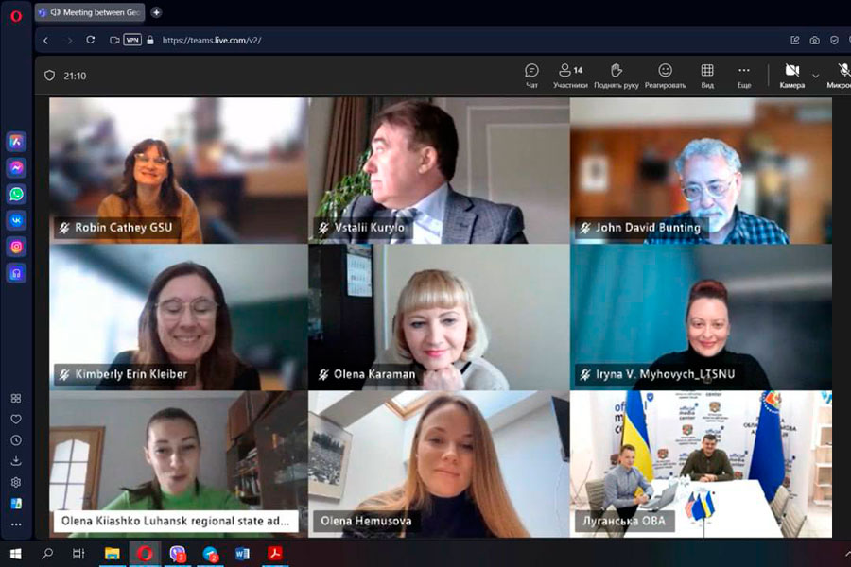Open the Windows Start menu
This screenshot has height=567, width=851.
click(16, 554)
